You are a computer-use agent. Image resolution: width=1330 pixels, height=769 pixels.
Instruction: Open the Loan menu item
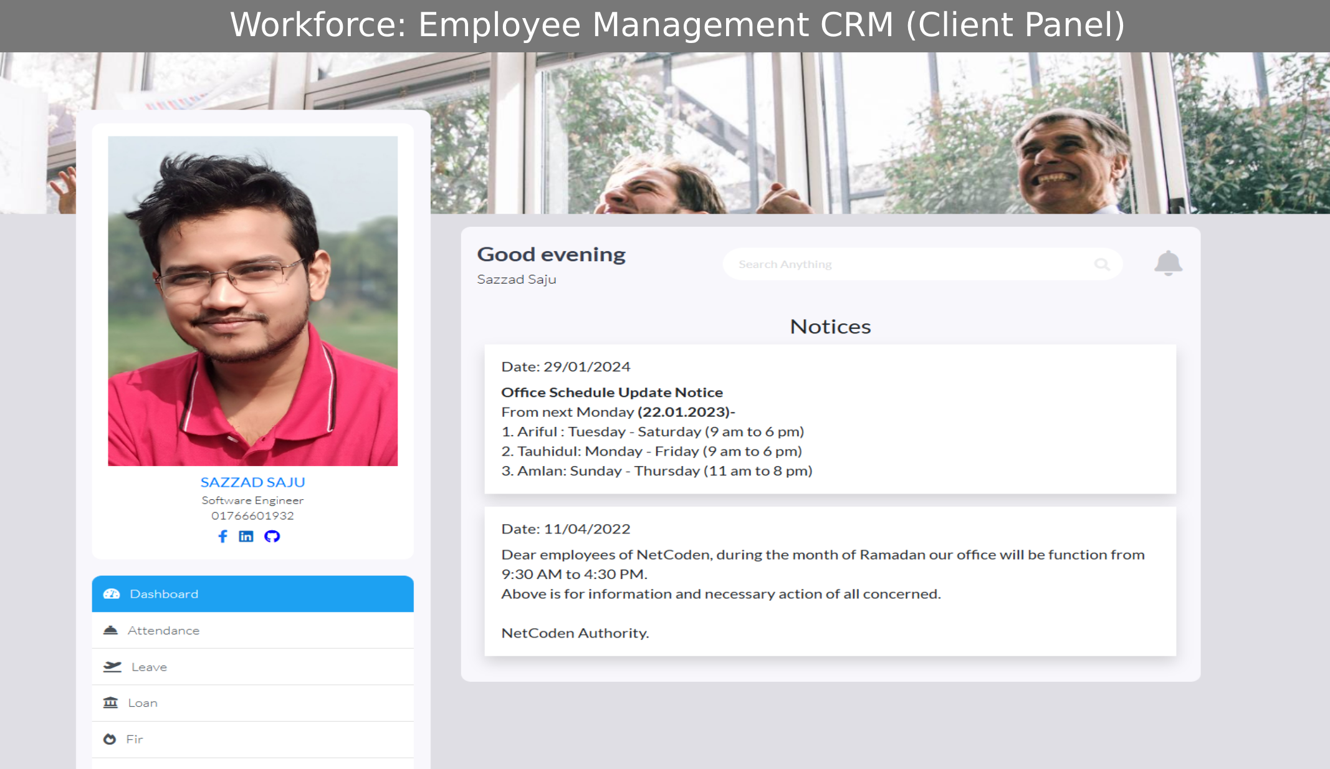[x=252, y=703]
